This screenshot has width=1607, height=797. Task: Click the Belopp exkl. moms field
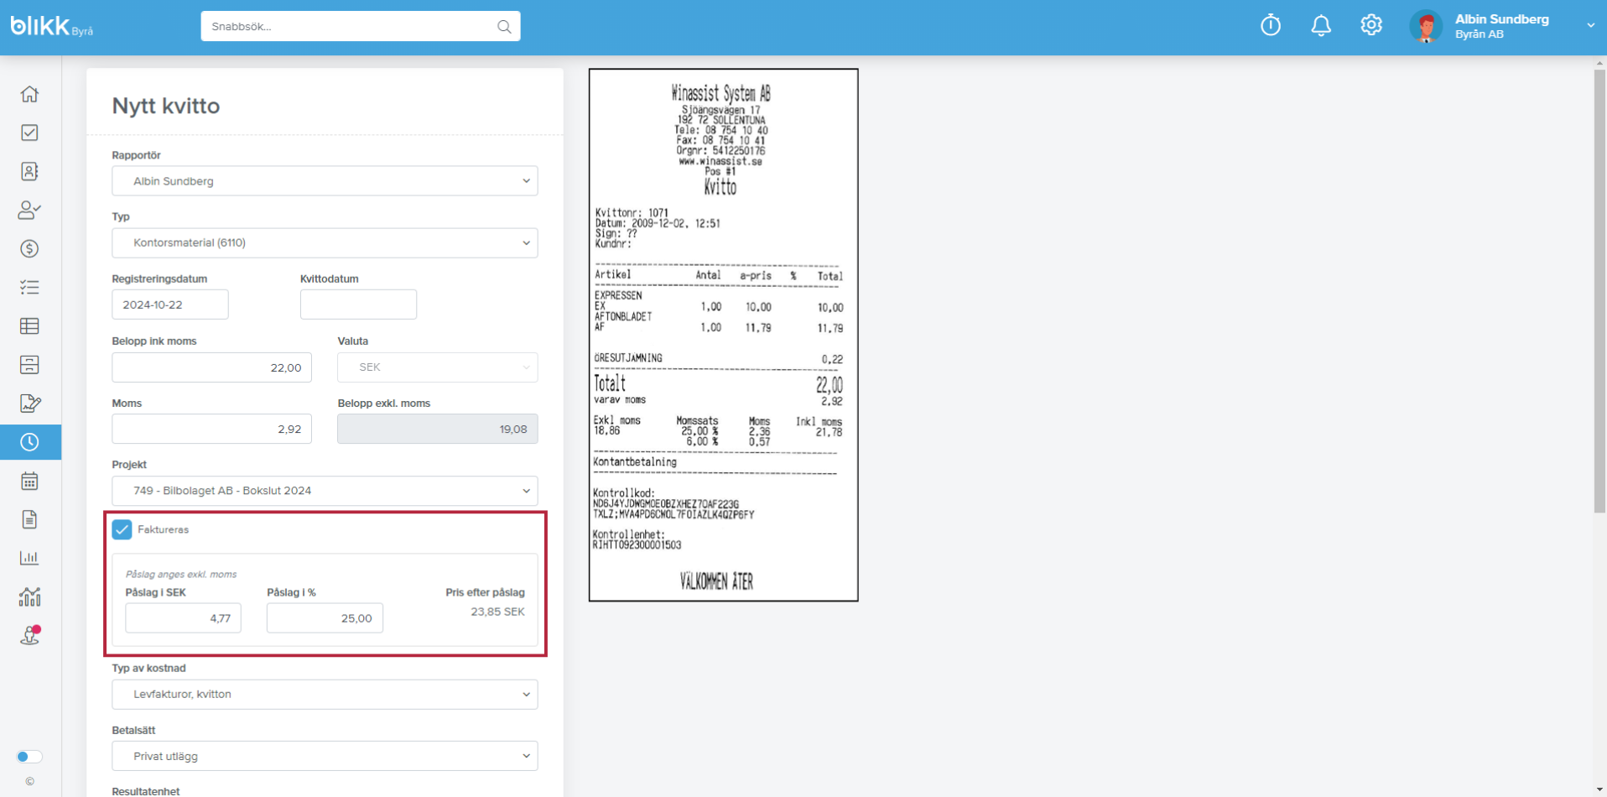pyautogui.click(x=438, y=429)
